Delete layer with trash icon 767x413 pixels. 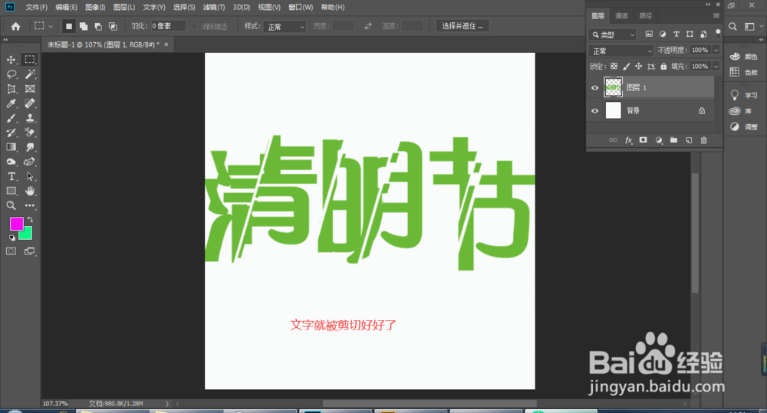click(704, 140)
